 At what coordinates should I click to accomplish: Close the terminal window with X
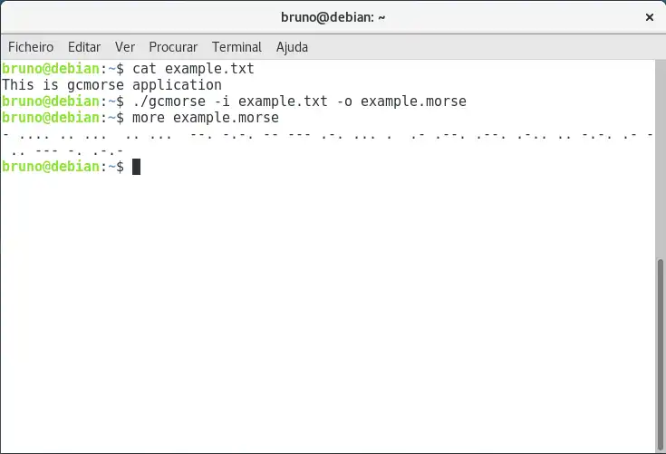click(x=650, y=17)
